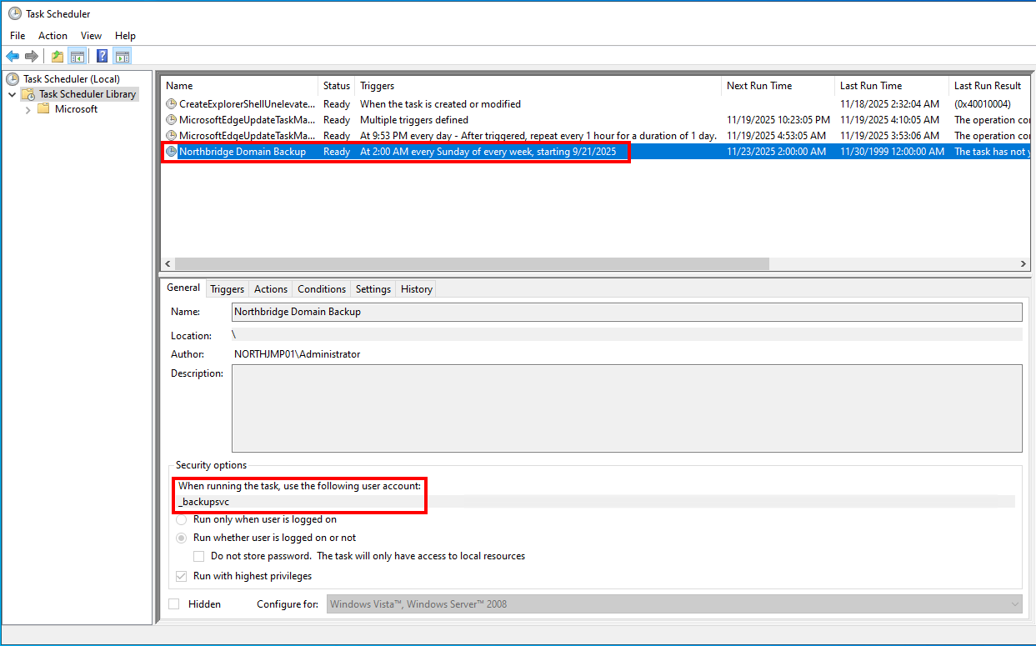Click the Back arrow toolbar icon
Screen dimensions: 1036x646
(13, 56)
